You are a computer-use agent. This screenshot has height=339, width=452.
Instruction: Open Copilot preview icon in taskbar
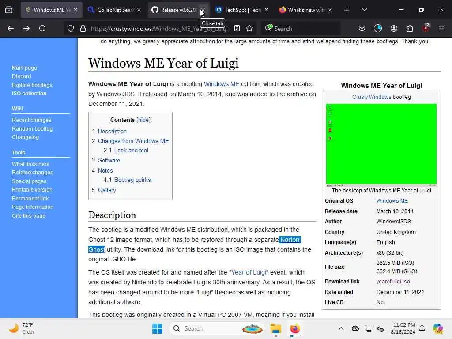click(x=438, y=328)
